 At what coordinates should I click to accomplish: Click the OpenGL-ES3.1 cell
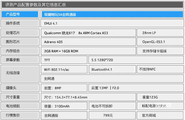pos(160,42)
